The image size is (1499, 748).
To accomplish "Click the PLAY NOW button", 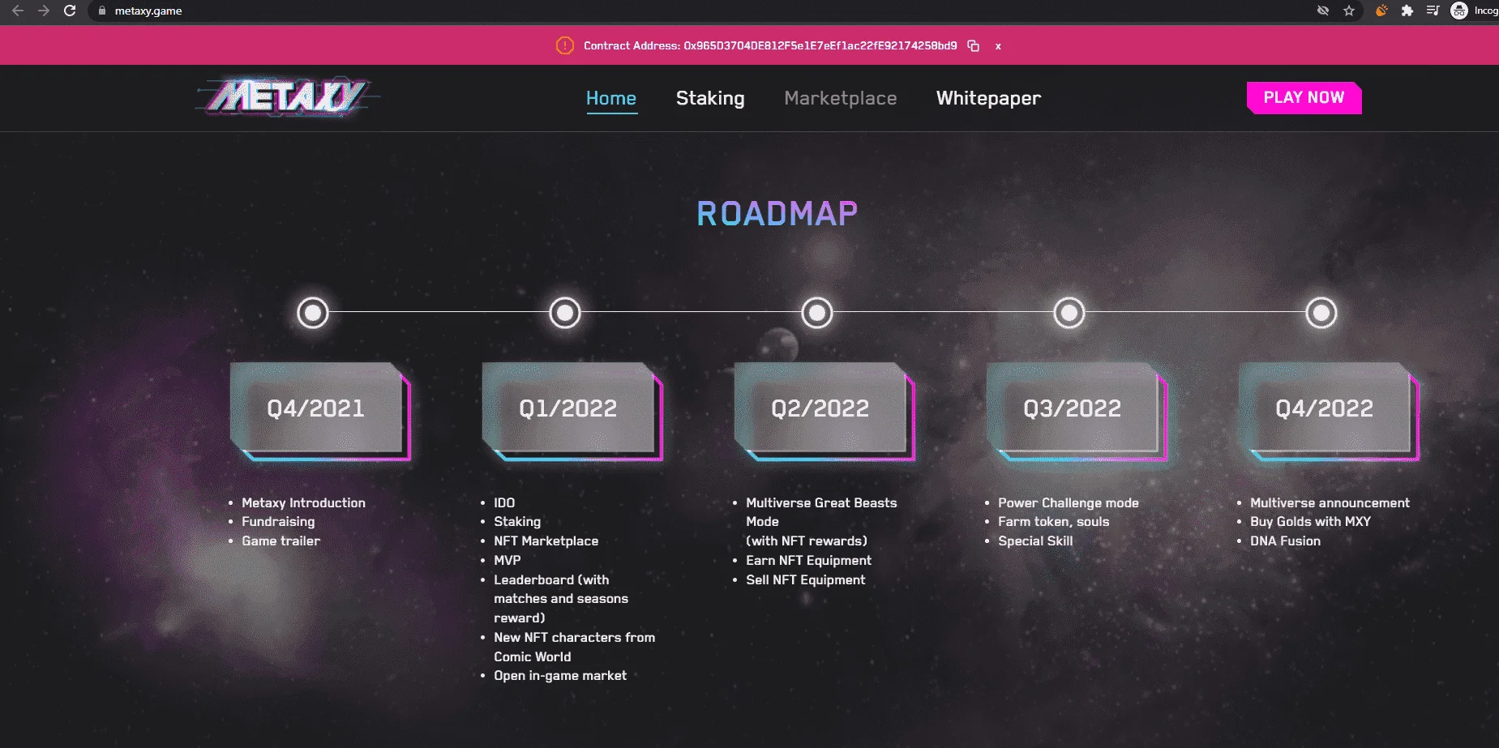I will click(1304, 98).
